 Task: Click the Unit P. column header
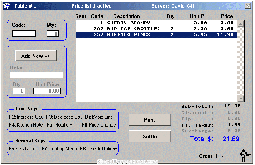197,16
